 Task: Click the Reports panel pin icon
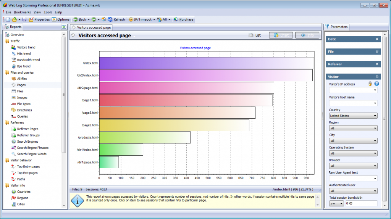[x=64, y=27]
